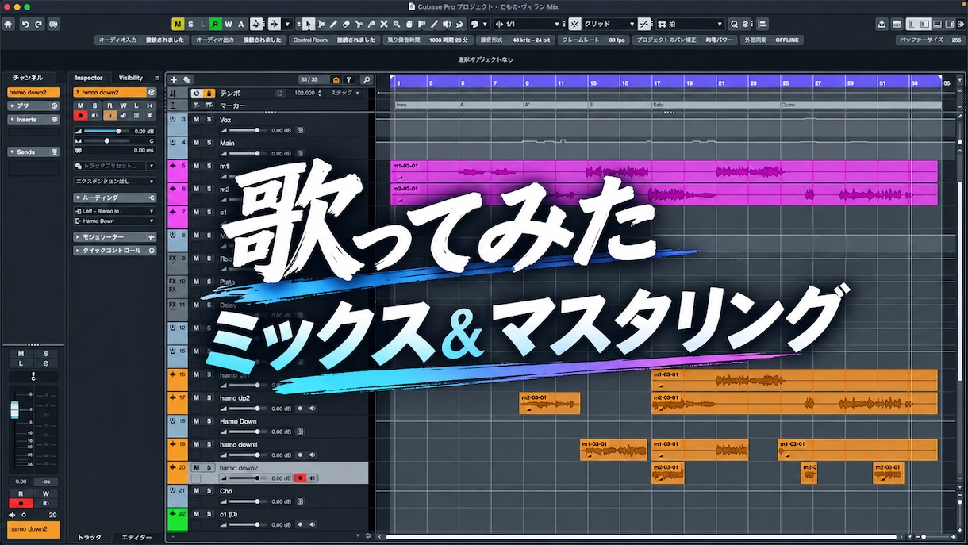Solo the hamo Up2 track
This screenshot has width=968, height=545.
pyautogui.click(x=209, y=398)
